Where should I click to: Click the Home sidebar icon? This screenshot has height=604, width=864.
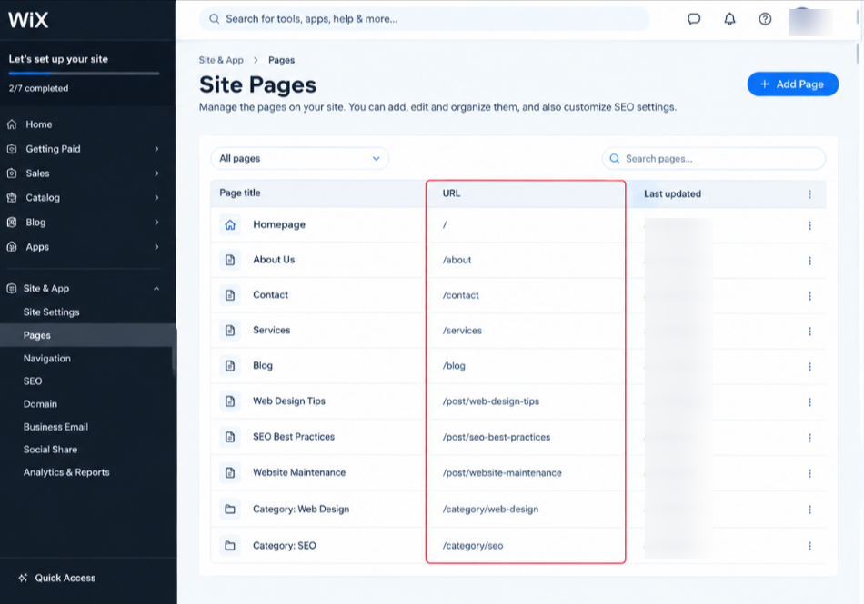pos(12,124)
